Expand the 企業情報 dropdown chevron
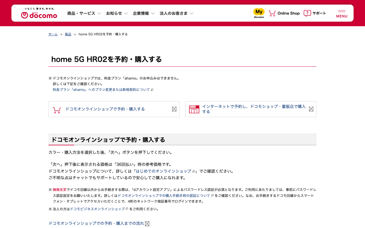This screenshot has width=365, height=228. pyautogui.click(x=153, y=13)
